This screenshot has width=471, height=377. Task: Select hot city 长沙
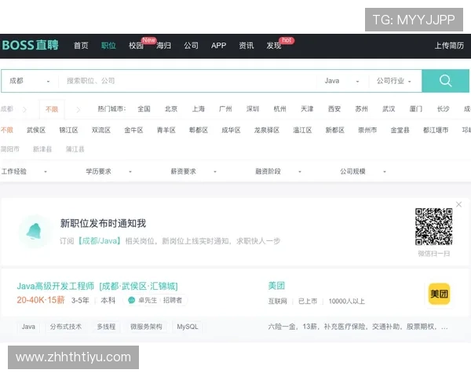pyautogui.click(x=443, y=109)
